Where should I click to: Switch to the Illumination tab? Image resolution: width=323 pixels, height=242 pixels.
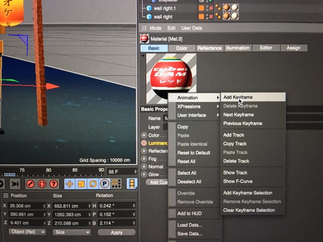[238, 48]
